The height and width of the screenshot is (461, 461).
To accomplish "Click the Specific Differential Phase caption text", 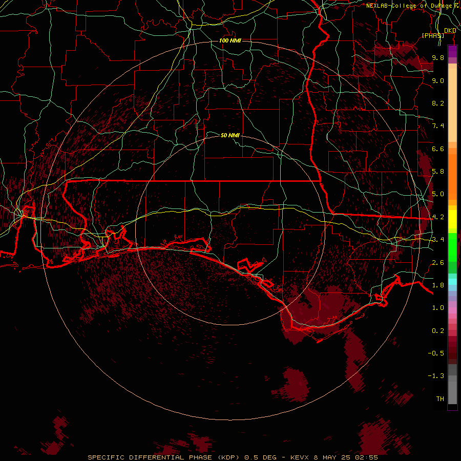I will click(233, 457).
